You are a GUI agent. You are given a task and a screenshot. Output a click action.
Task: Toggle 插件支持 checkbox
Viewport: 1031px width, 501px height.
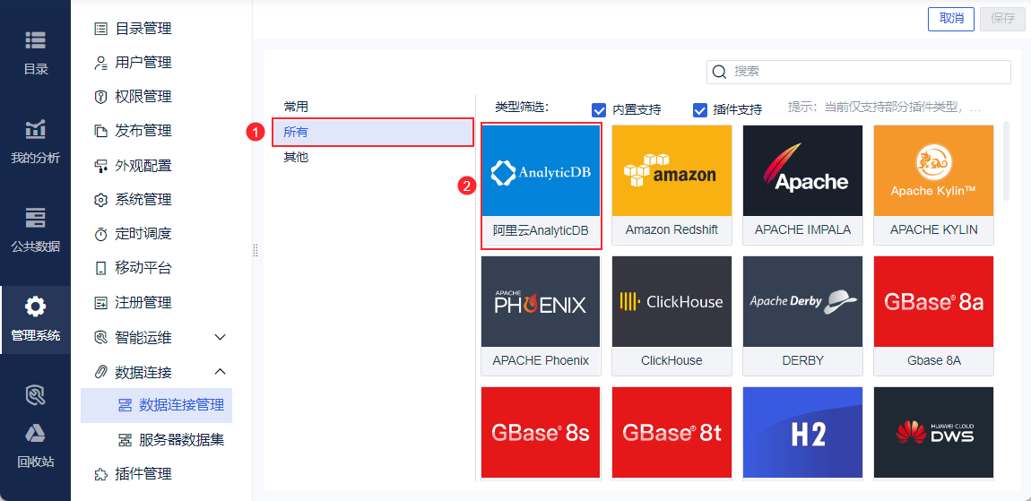[x=699, y=110]
